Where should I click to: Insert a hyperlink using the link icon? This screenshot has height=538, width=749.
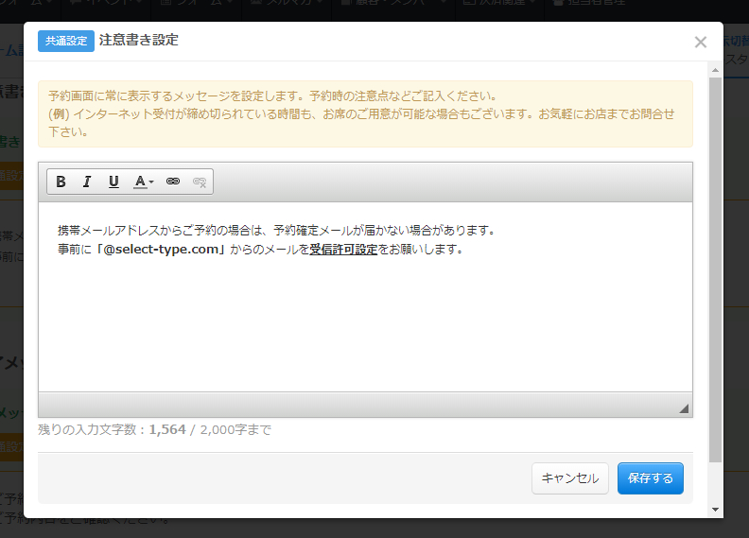pos(172,182)
